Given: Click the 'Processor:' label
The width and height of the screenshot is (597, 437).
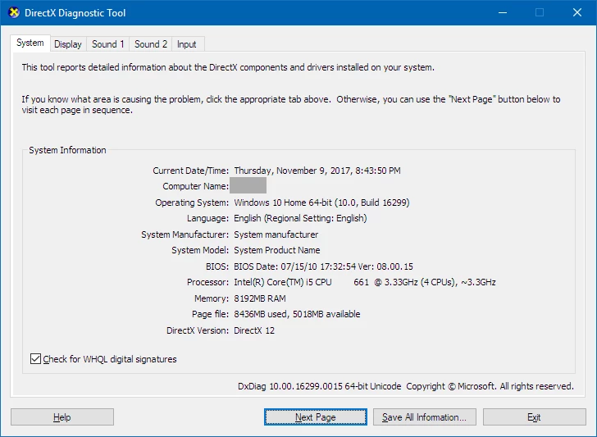Looking at the screenshot, I should [208, 282].
